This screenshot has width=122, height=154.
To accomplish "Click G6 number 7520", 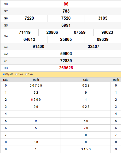I will 66,18.
